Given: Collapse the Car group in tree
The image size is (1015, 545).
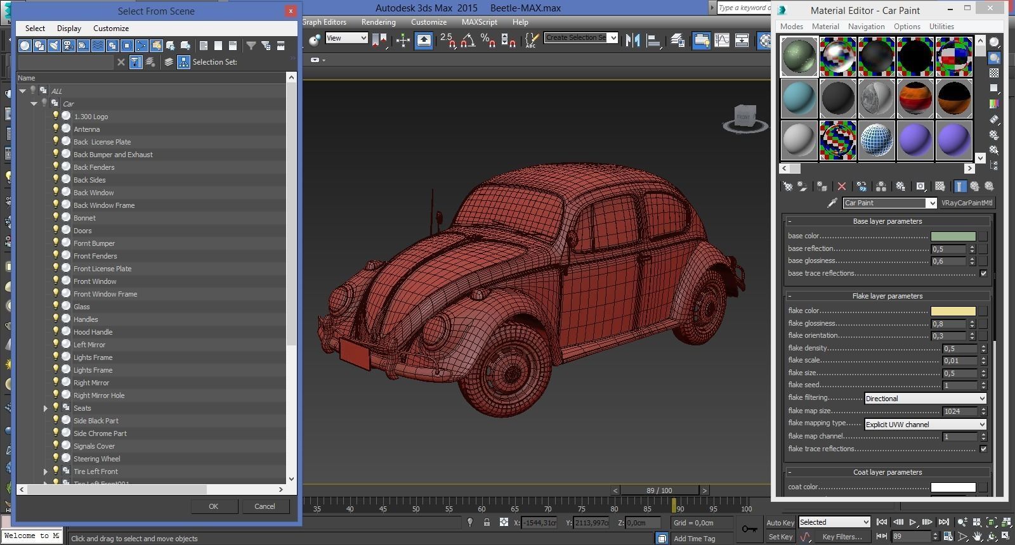Looking at the screenshot, I should (34, 103).
